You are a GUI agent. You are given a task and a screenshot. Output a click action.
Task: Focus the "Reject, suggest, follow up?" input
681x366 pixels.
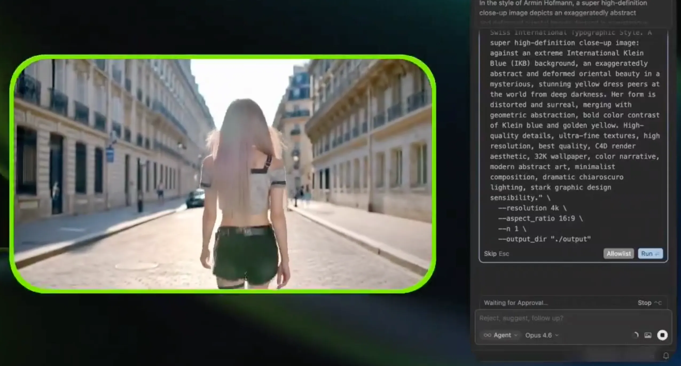point(573,318)
